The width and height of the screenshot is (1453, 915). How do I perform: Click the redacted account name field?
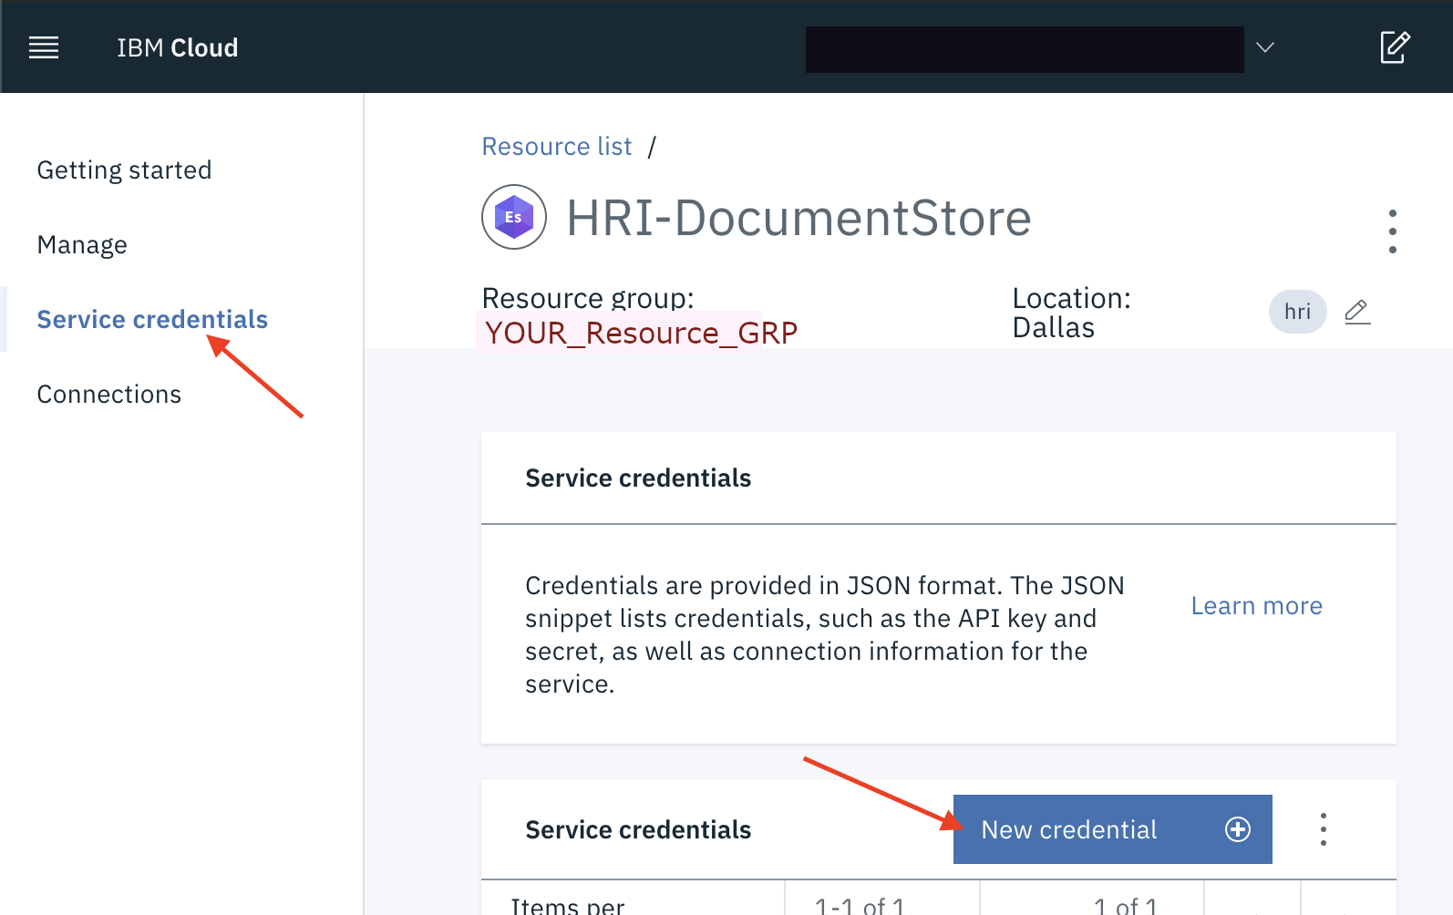(1025, 49)
